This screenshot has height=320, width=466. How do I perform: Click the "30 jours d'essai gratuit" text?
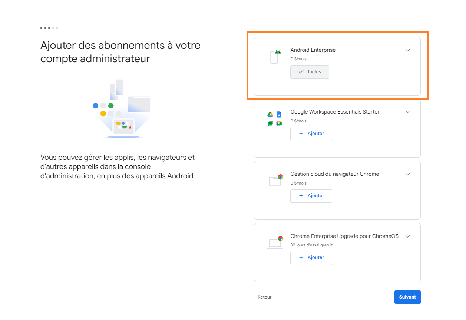coord(311,245)
